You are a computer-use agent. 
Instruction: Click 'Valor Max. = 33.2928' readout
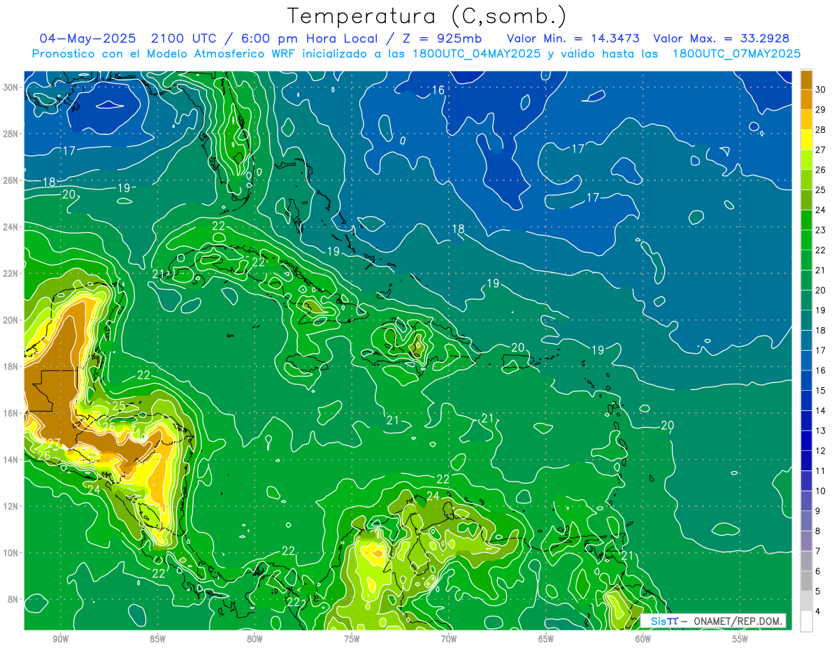(x=722, y=38)
